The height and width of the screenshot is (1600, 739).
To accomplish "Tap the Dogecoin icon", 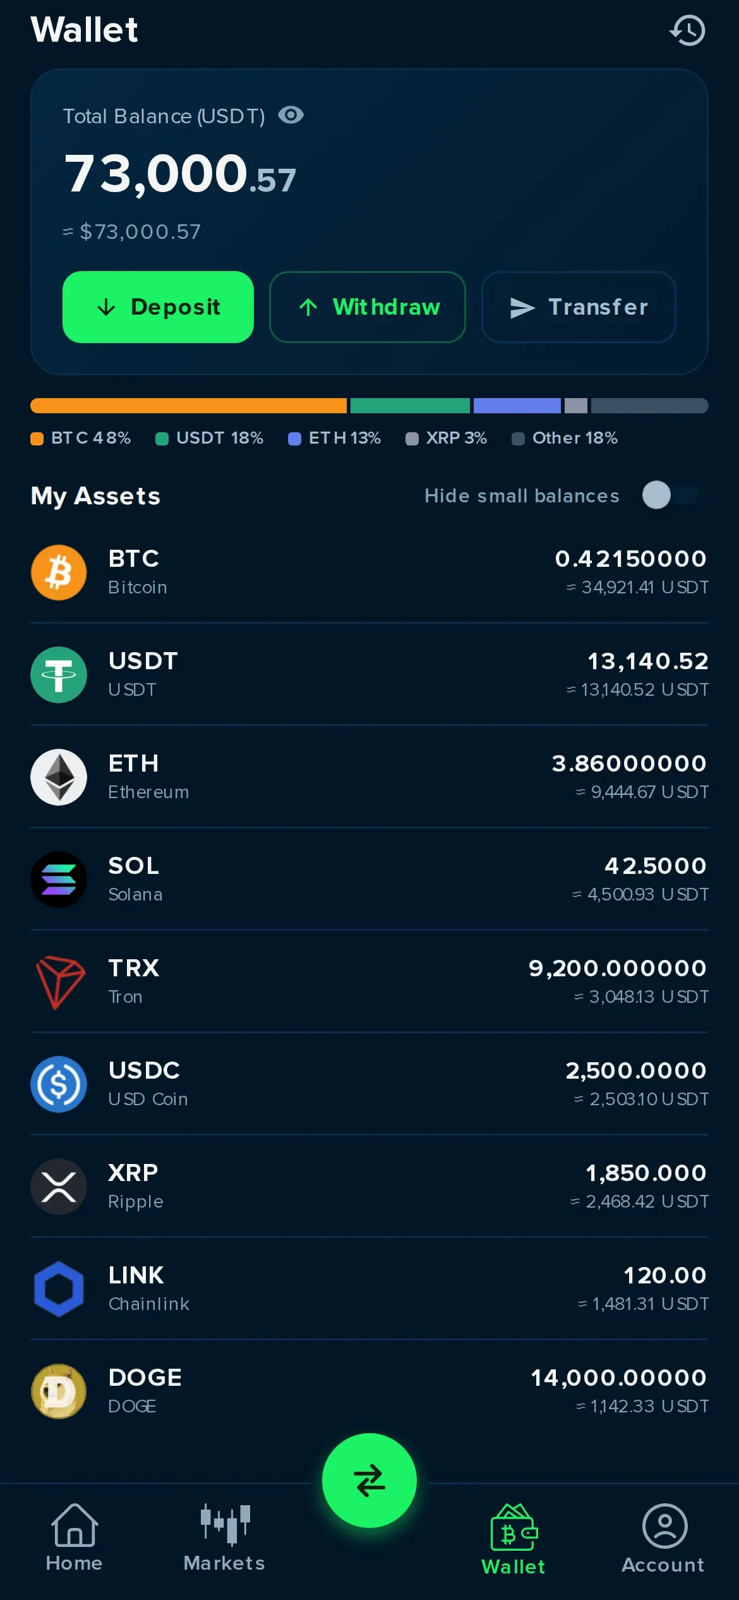I will point(59,1391).
